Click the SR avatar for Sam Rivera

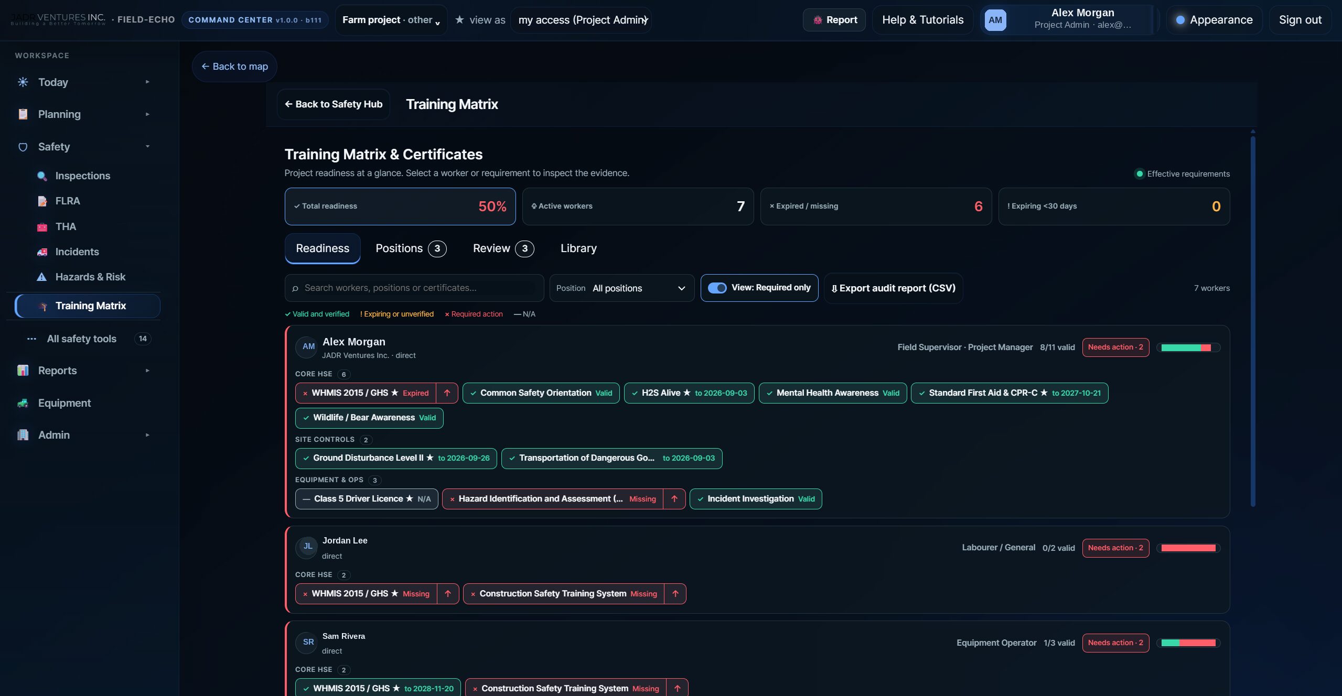pos(307,643)
